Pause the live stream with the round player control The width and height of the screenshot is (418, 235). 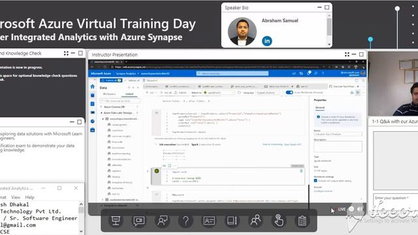351,209
